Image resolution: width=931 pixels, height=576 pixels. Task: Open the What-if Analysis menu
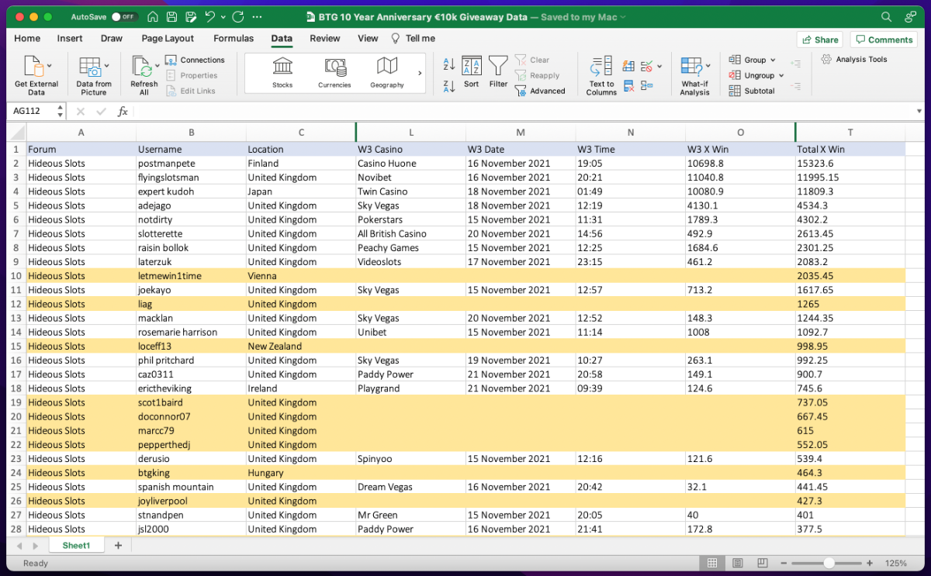click(x=695, y=75)
